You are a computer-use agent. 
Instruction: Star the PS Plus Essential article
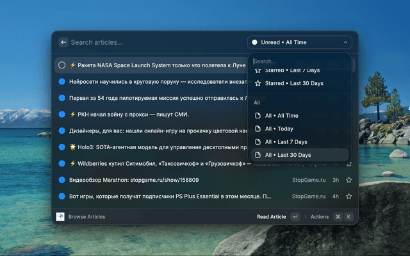coord(349,196)
